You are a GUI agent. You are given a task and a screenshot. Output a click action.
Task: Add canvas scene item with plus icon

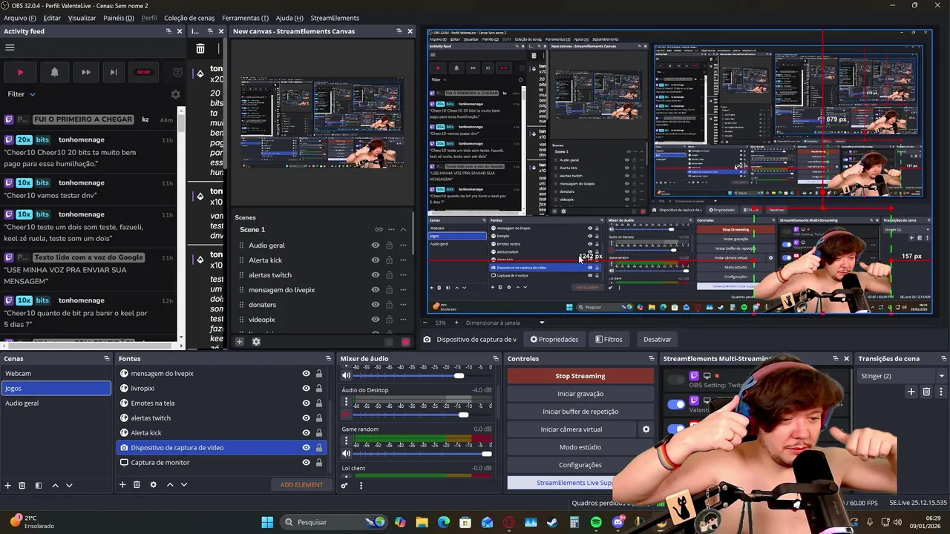pyautogui.click(x=239, y=342)
